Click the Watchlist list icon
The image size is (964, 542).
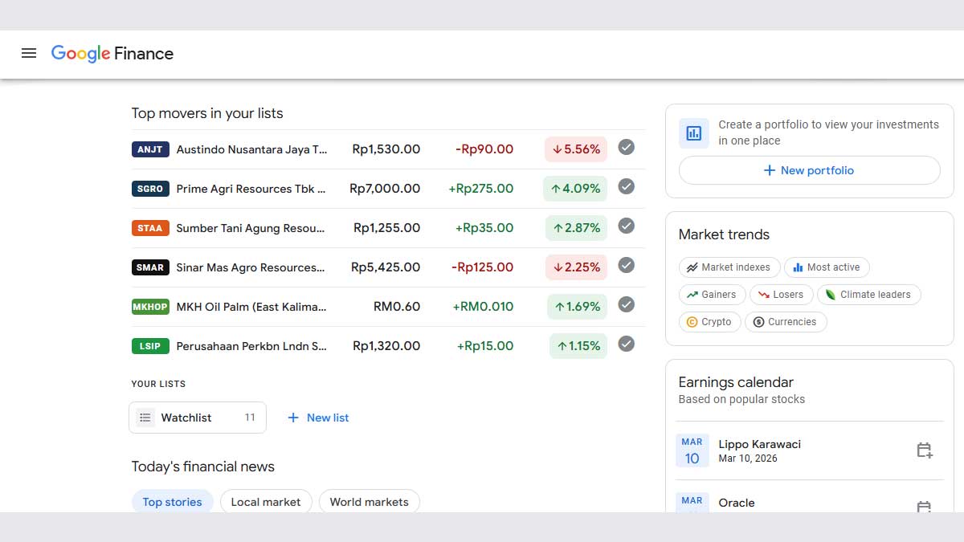pyautogui.click(x=145, y=418)
